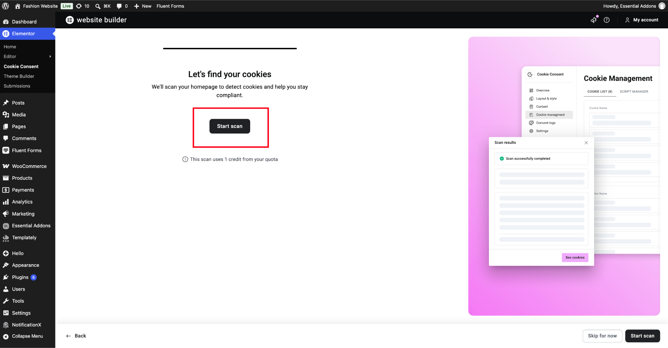
Task: Click the WordPress logo in admin bar
Action: 6,6
